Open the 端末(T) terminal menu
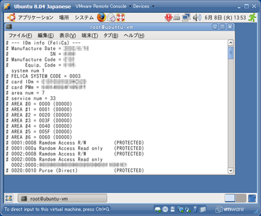The width and height of the screenshot is (261, 216). click(x=90, y=35)
